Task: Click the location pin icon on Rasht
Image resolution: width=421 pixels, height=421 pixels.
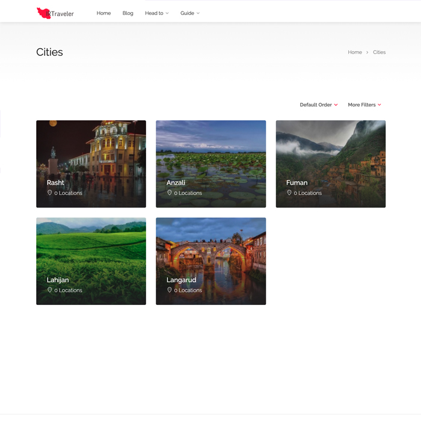Action: (x=50, y=192)
